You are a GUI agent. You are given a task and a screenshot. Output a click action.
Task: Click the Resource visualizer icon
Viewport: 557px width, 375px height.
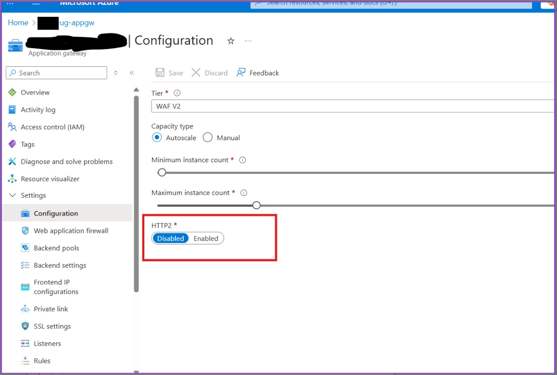click(12, 179)
